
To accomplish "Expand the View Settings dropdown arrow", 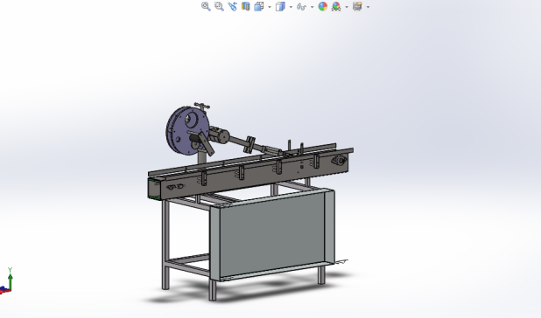I will 368,7.
